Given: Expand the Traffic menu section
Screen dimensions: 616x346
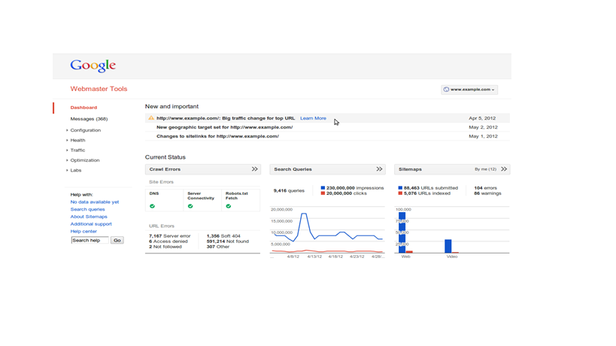Looking at the screenshot, I should pyautogui.click(x=77, y=150).
